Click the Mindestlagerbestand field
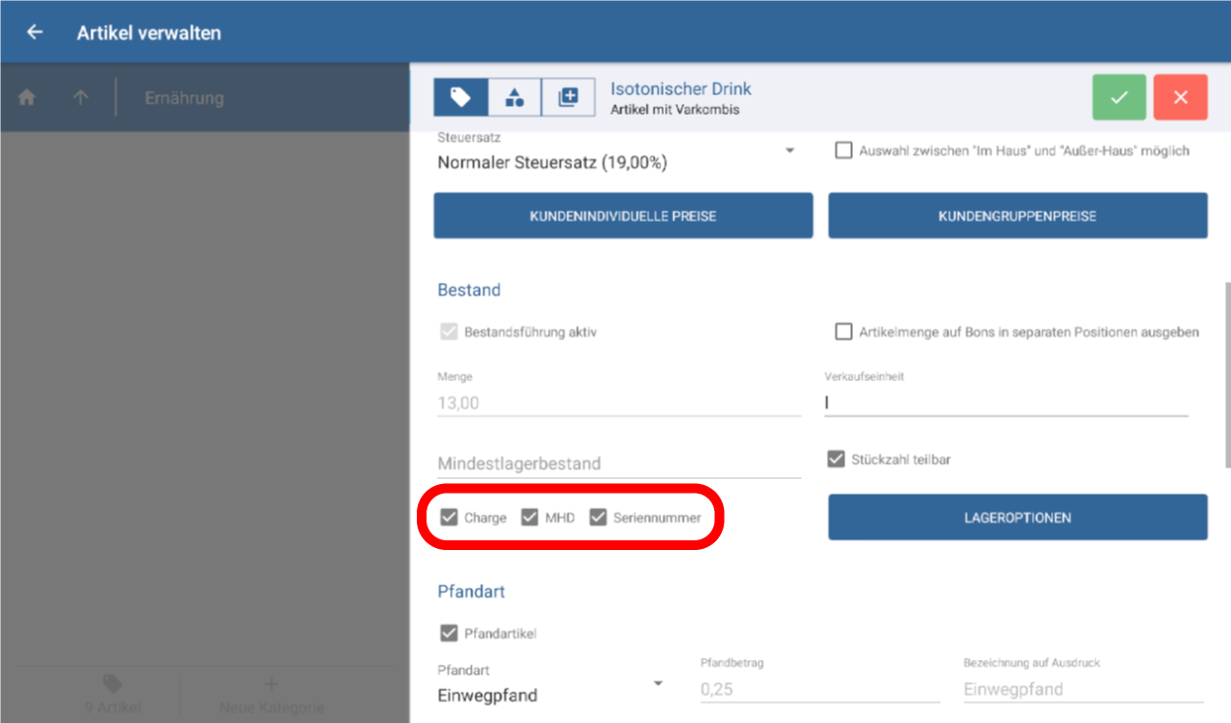The height and width of the screenshot is (723, 1231). pos(619,464)
